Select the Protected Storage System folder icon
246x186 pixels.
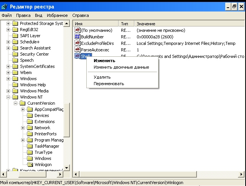click(15, 23)
